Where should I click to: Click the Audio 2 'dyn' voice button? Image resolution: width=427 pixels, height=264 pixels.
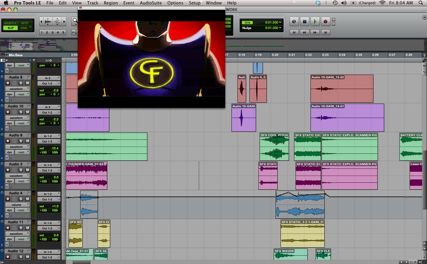[10, 181]
